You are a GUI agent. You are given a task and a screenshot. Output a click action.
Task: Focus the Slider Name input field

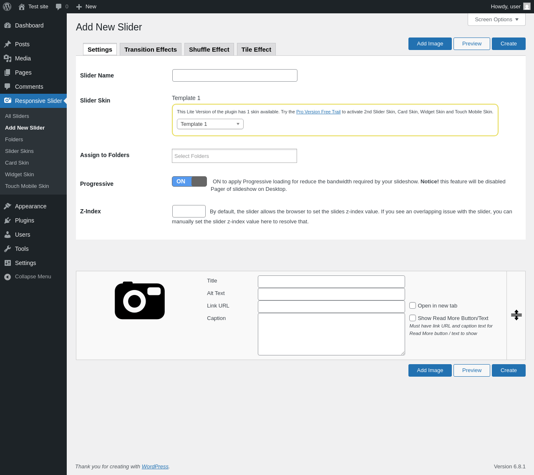tap(235, 75)
